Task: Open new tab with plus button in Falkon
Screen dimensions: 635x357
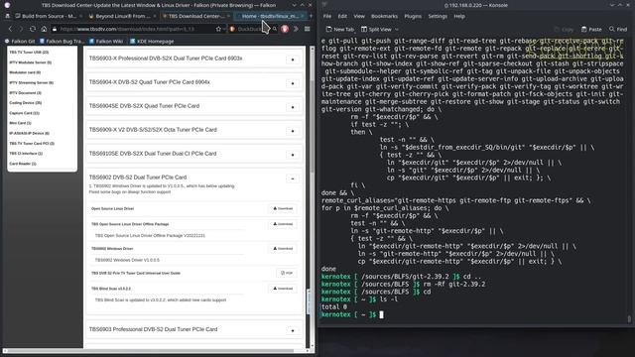Action: pyautogui.click(x=311, y=16)
